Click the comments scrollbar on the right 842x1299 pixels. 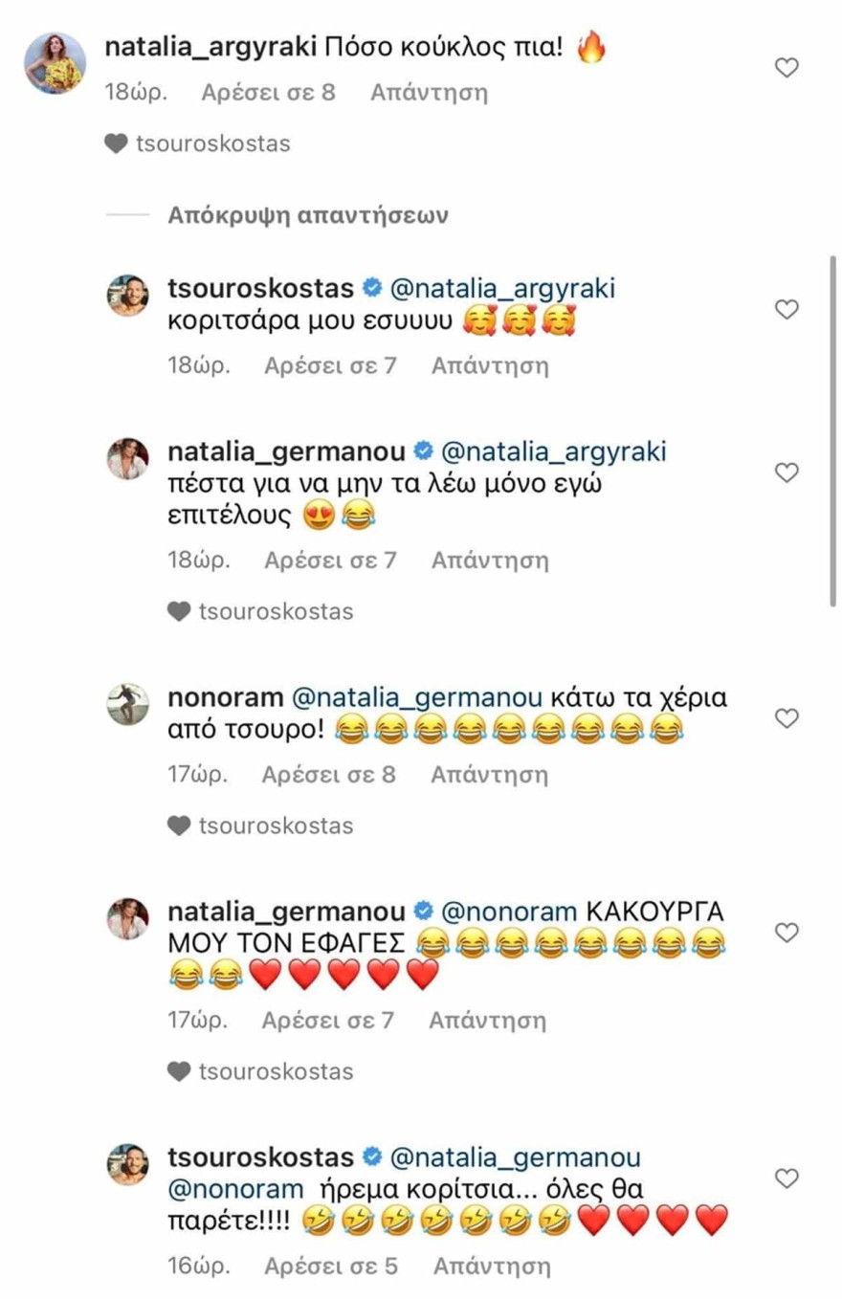[834, 430]
